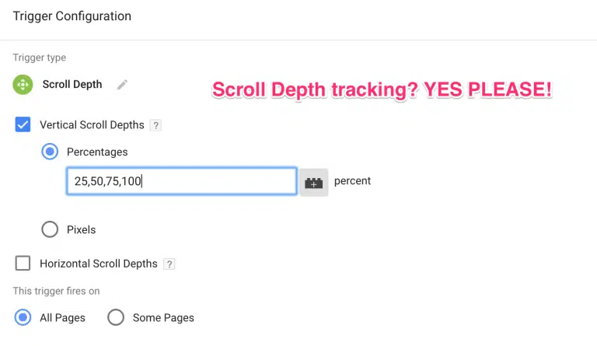597x346 pixels.
Task: Open help icon next to Vertical Scroll Depths
Action: pos(155,125)
